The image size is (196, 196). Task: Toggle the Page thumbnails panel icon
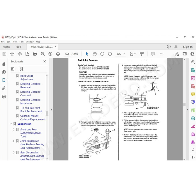click(4, 72)
